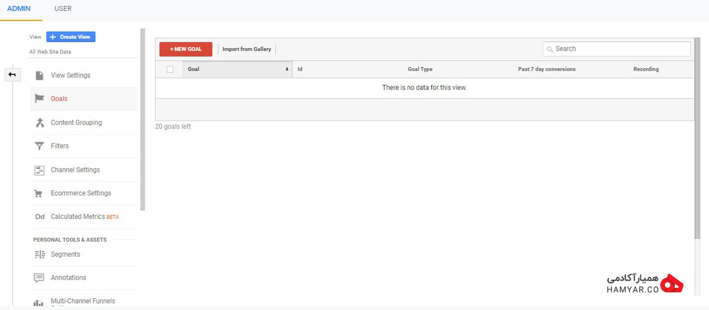Click the Segments icon

(x=40, y=254)
